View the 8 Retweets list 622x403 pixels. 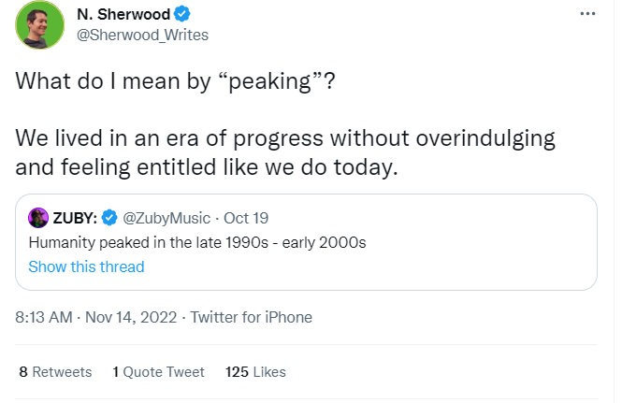(x=55, y=371)
